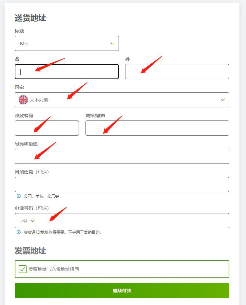The image size is (246, 305).
Task: Click the info icon beside 交货通知 hint
Action: coord(19,232)
